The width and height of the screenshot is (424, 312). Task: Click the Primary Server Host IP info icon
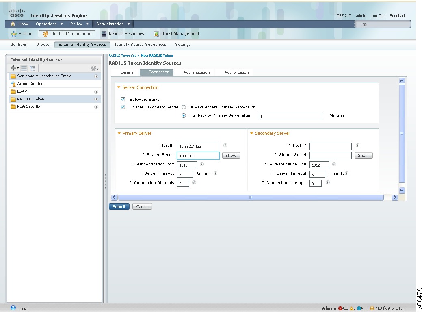point(225,145)
